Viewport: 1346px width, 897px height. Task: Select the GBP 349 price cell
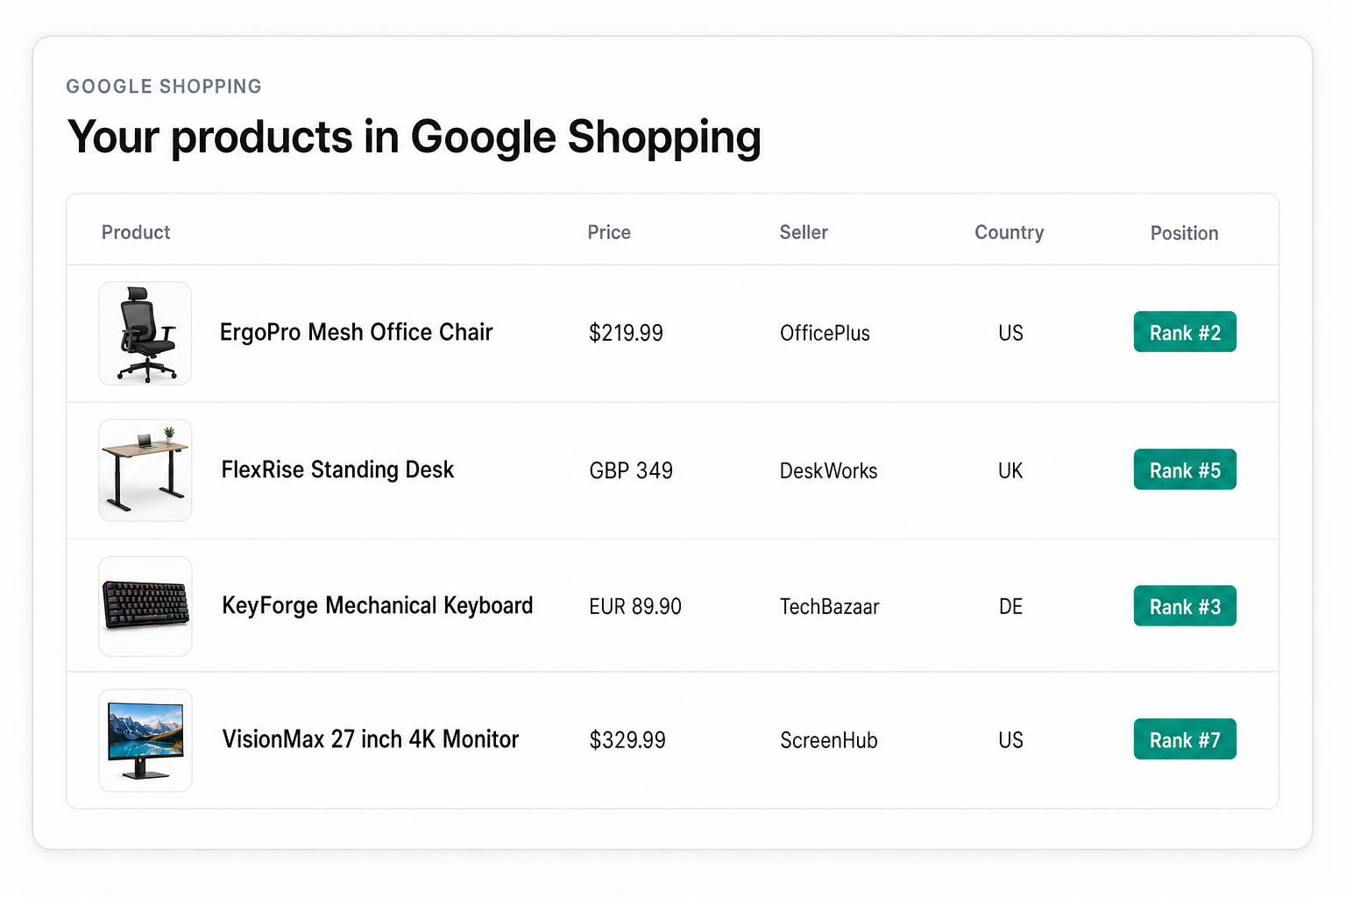tap(631, 470)
